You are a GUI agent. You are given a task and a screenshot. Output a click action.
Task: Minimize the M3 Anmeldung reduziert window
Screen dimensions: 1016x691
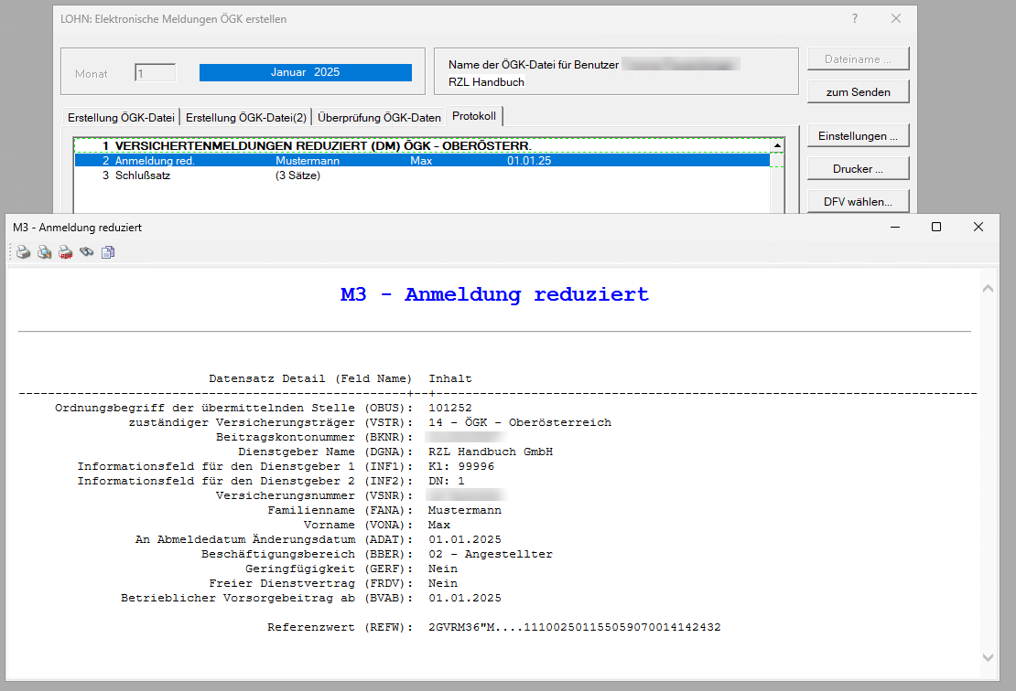click(x=894, y=227)
